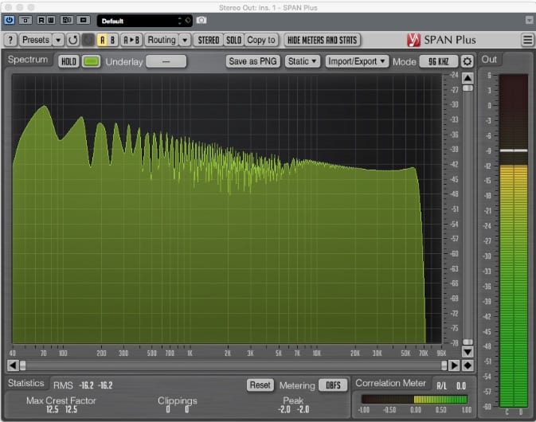Open the Routing menu
Screen dimensions: 536x422
[162, 40]
